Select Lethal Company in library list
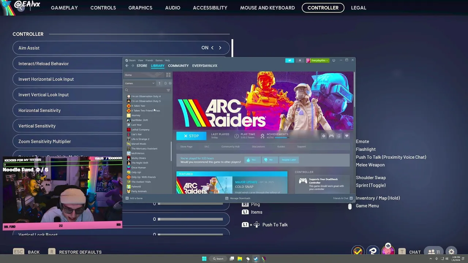This screenshot has height=263, width=468. coord(140,130)
